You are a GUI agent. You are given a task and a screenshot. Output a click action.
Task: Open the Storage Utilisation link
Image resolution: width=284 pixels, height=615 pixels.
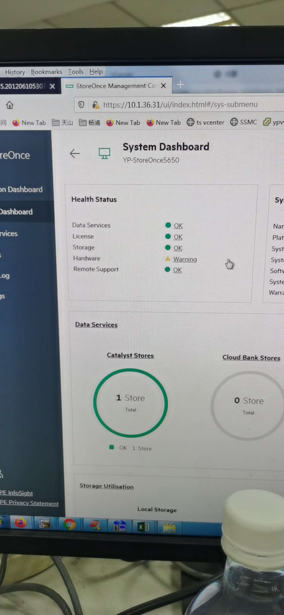pos(107,486)
